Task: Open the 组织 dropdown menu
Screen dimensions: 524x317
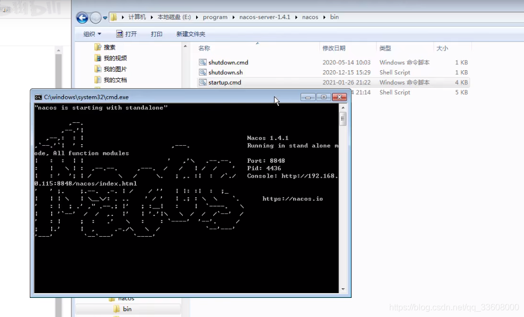Action: tap(92, 34)
